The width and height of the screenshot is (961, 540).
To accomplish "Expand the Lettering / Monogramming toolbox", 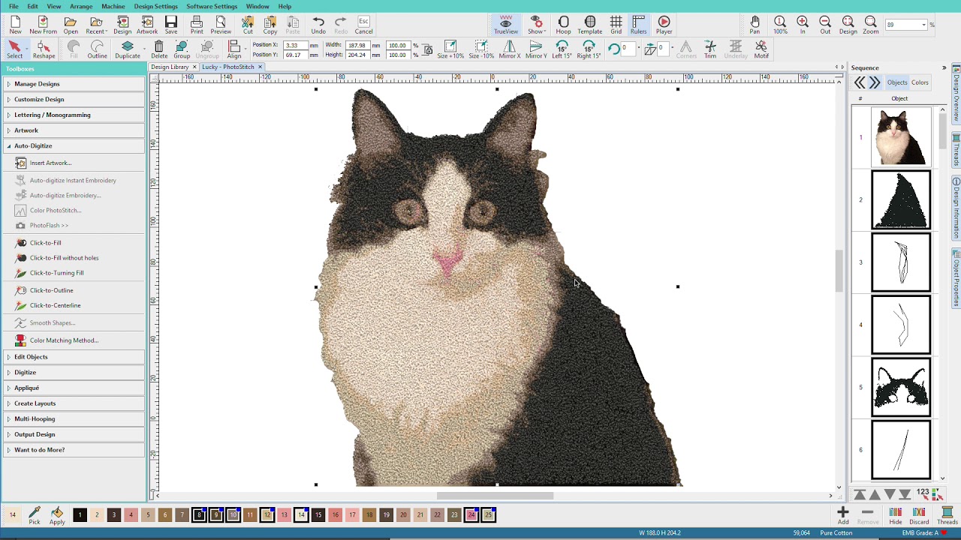I will click(x=74, y=115).
